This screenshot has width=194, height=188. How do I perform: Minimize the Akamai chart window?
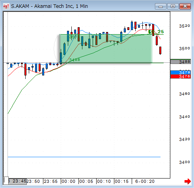tap(160, 6)
